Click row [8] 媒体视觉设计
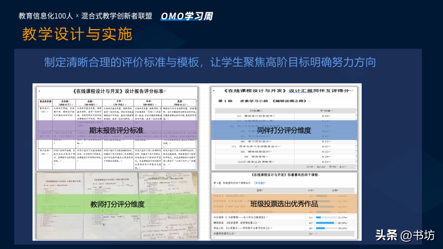 [285, 152]
